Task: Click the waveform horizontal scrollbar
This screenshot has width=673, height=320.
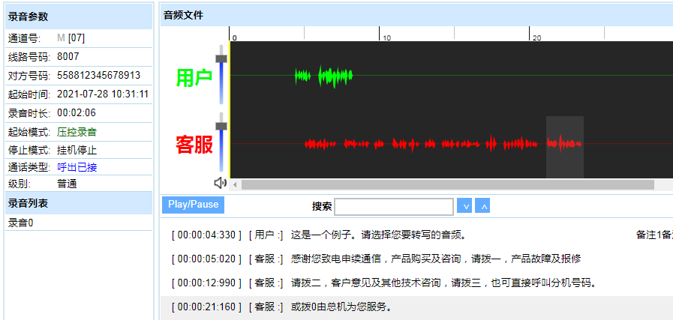Action: tap(448, 185)
